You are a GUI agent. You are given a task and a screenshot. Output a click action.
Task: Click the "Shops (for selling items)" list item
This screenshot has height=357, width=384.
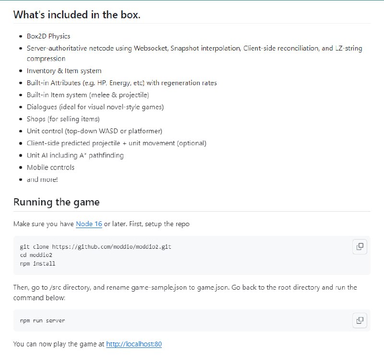(x=63, y=119)
